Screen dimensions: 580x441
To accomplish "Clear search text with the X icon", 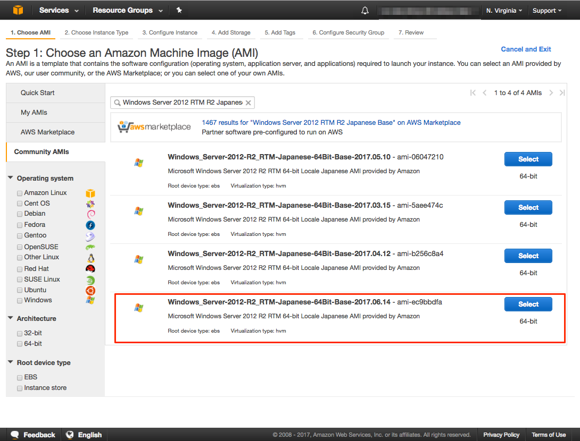I will (248, 103).
